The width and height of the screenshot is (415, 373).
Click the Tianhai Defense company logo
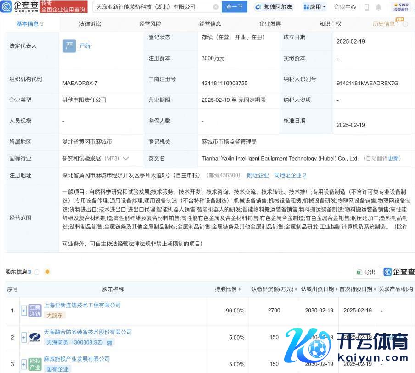coord(35,337)
